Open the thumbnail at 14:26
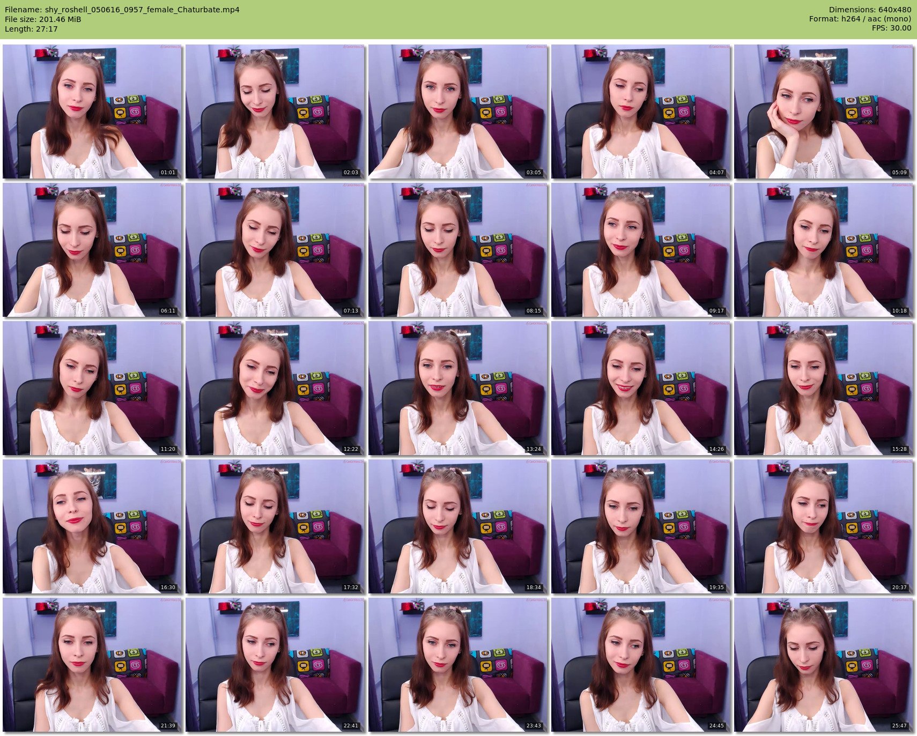Viewport: 917px width, 736px height. click(x=641, y=388)
